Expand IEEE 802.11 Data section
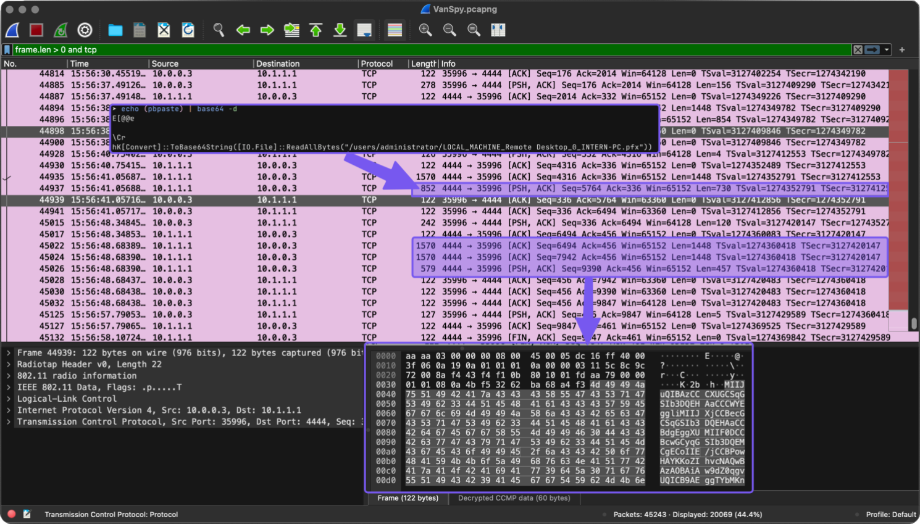 pos(9,388)
